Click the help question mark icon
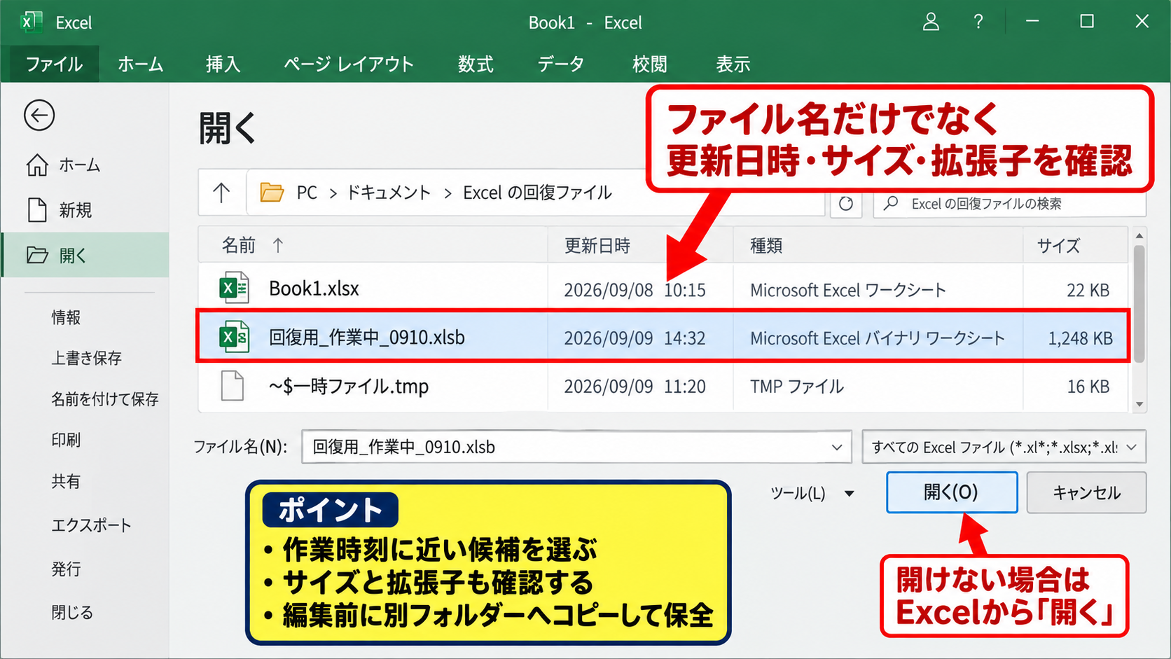This screenshot has width=1171, height=659. (x=978, y=22)
